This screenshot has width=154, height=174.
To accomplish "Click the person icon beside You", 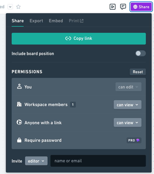I will coord(19,86).
